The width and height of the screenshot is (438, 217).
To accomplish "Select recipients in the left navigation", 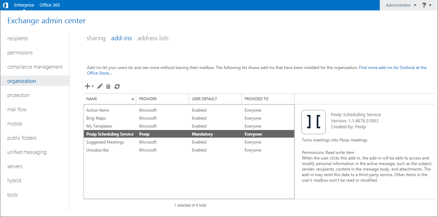I will pos(18,38).
